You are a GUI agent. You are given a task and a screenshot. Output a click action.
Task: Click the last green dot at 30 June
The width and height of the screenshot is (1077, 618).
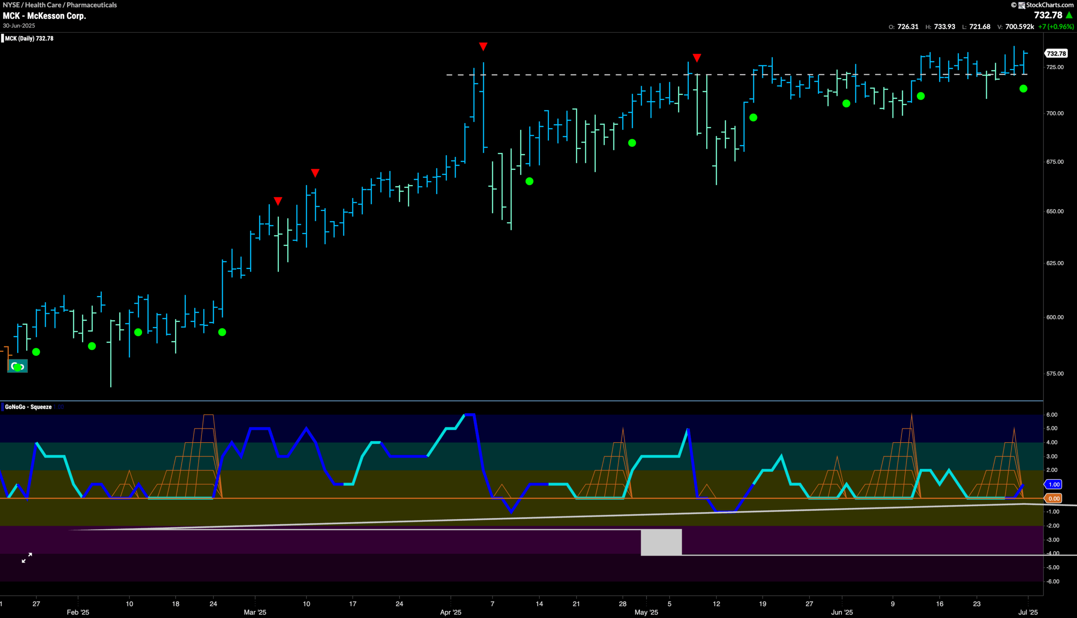1023,89
